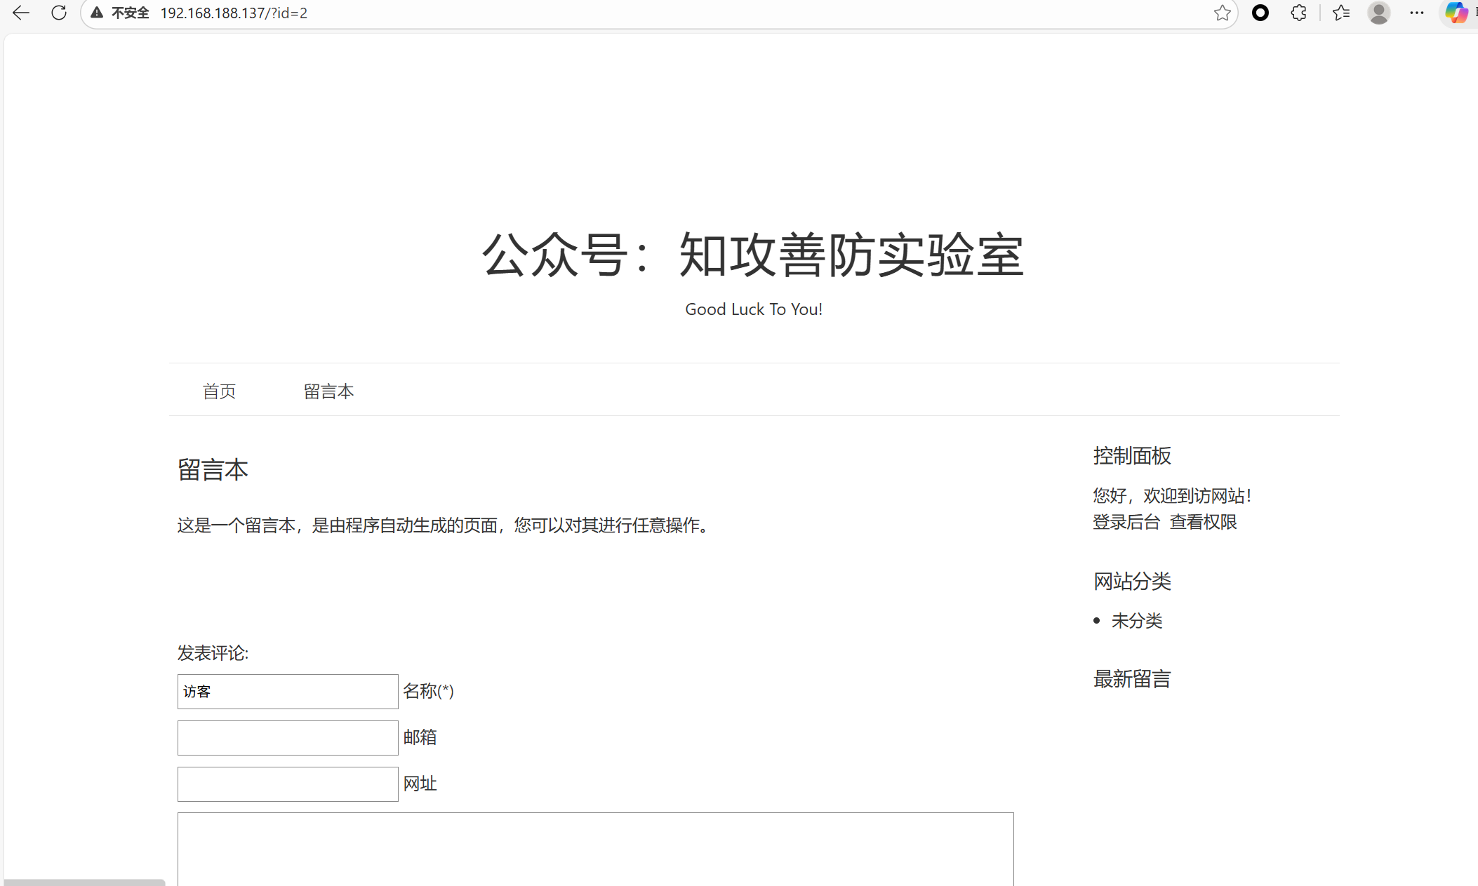This screenshot has width=1478, height=886.
Task: Launch the Copilot sidebar icon
Action: [x=1456, y=13]
